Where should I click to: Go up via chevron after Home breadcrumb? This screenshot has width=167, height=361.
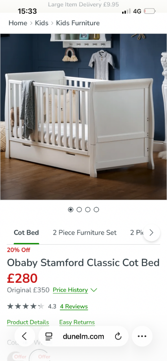tap(31, 23)
